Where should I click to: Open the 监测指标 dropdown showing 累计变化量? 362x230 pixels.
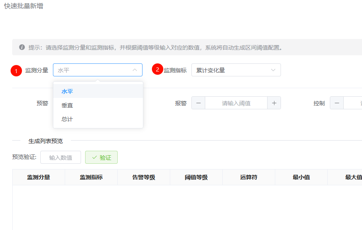pos(236,70)
